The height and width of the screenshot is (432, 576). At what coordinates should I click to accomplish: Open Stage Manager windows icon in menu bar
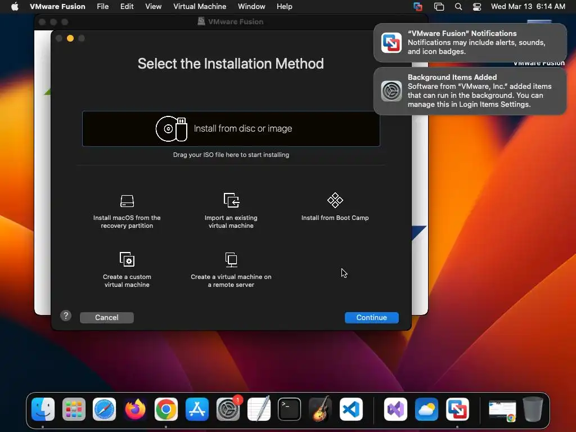tap(439, 7)
